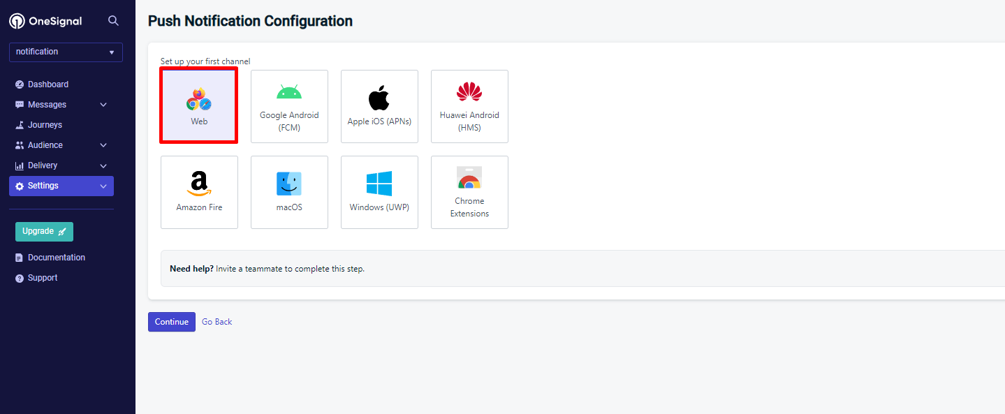Viewport: 1005px width, 414px height.
Task: Click the Support help icon
Action: coord(20,278)
